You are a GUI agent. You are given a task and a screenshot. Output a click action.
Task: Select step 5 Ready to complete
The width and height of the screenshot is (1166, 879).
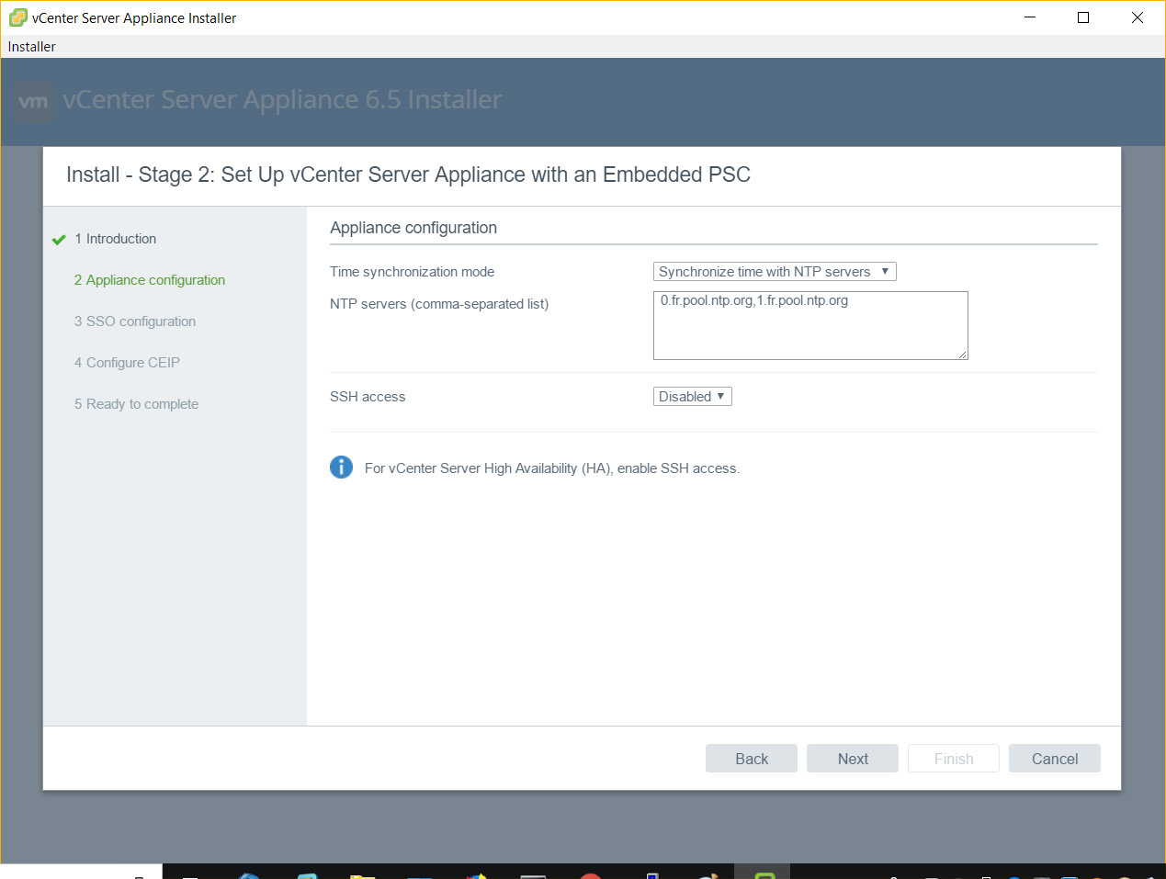(136, 404)
